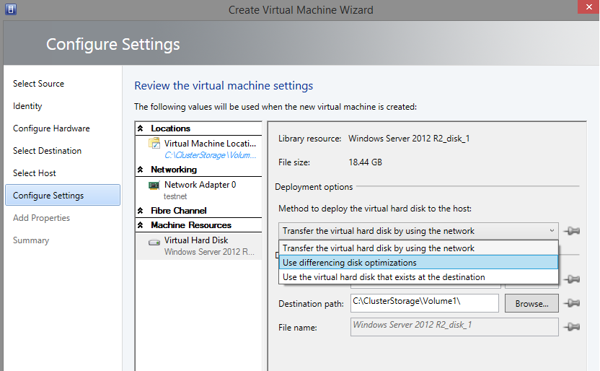Click the Destination path text field
This screenshot has height=371, width=600.
tap(424, 303)
